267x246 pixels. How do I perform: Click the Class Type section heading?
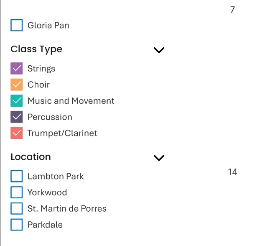pos(36,49)
